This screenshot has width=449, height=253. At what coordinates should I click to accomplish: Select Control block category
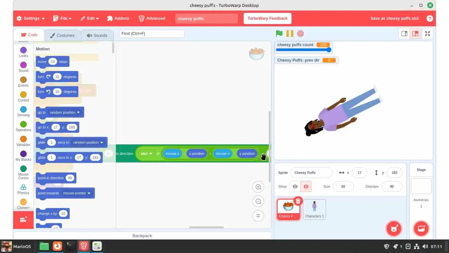click(x=23, y=97)
